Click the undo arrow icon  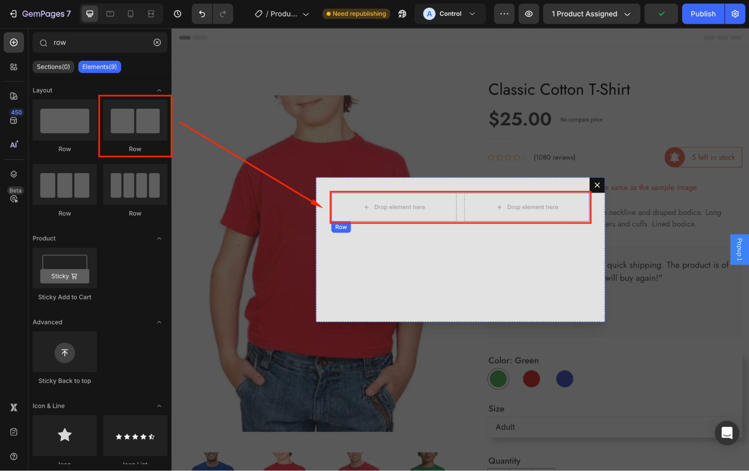tap(202, 14)
